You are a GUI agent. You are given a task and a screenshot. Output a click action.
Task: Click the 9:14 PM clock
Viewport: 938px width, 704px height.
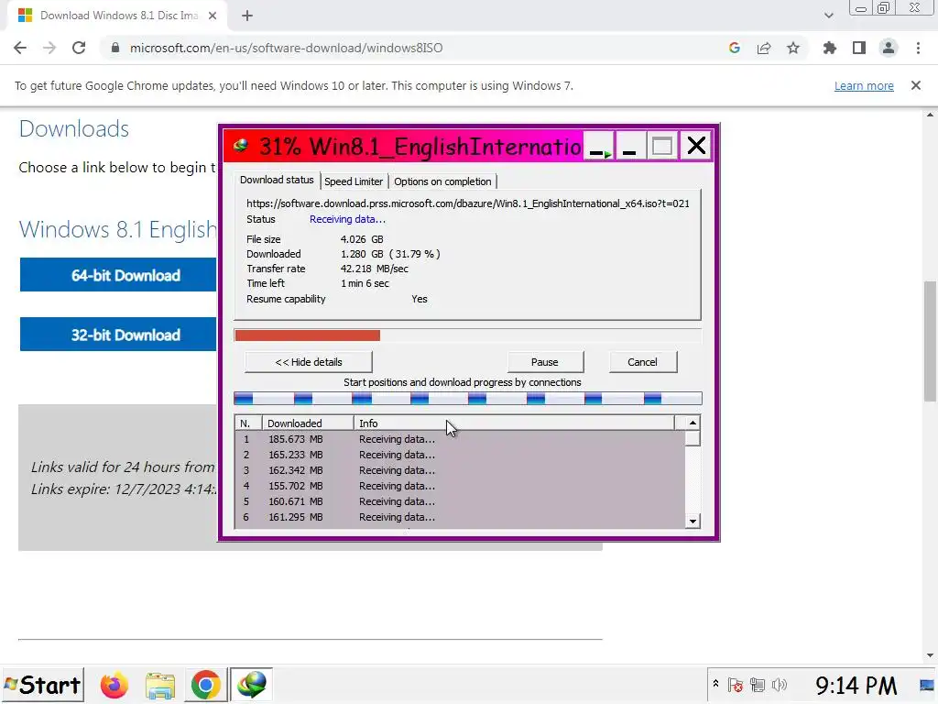[x=856, y=686]
